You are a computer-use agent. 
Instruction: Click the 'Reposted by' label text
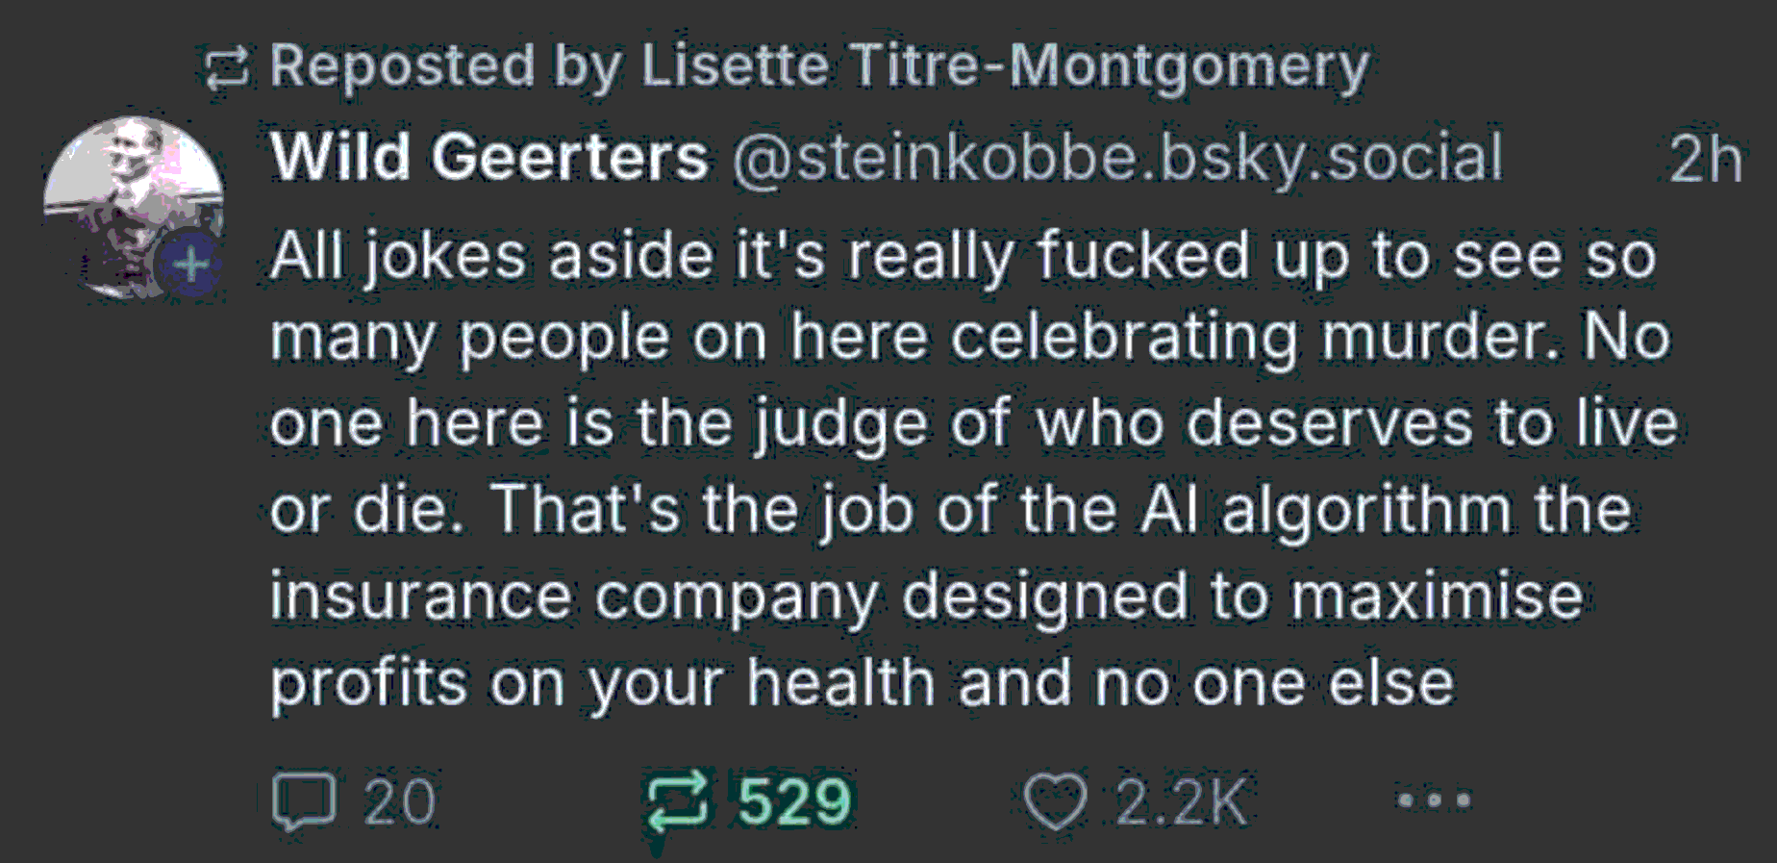coord(400,65)
